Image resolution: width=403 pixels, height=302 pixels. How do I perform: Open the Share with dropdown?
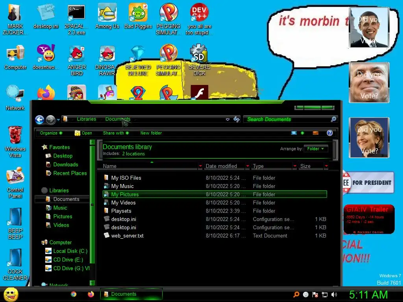[116, 133]
